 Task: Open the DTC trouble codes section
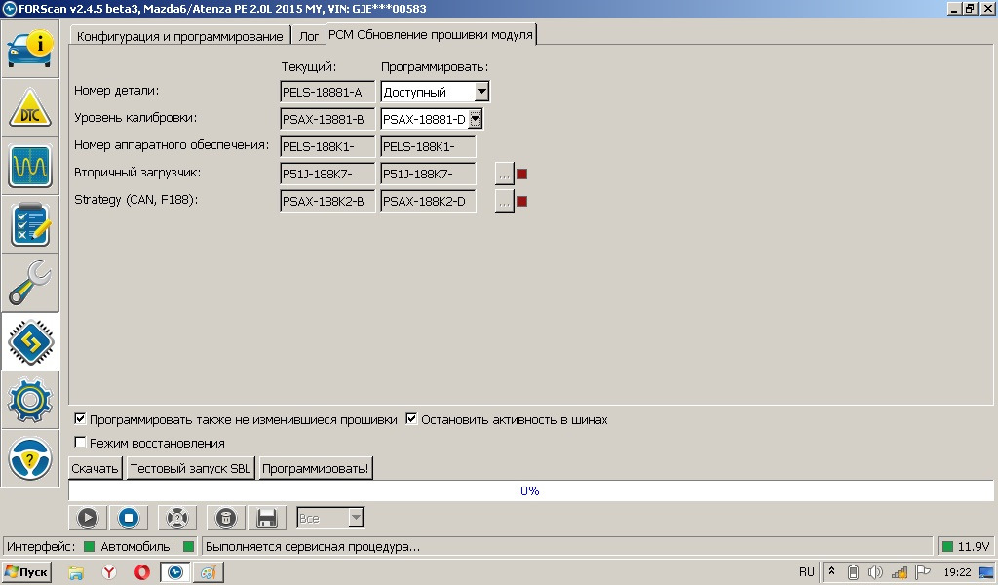(x=30, y=107)
